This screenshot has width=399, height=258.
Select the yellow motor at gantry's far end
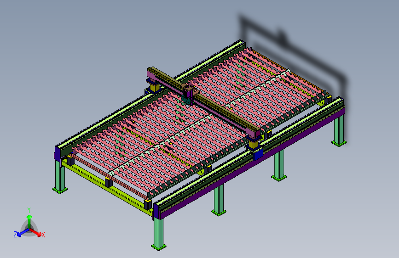coord(155,87)
